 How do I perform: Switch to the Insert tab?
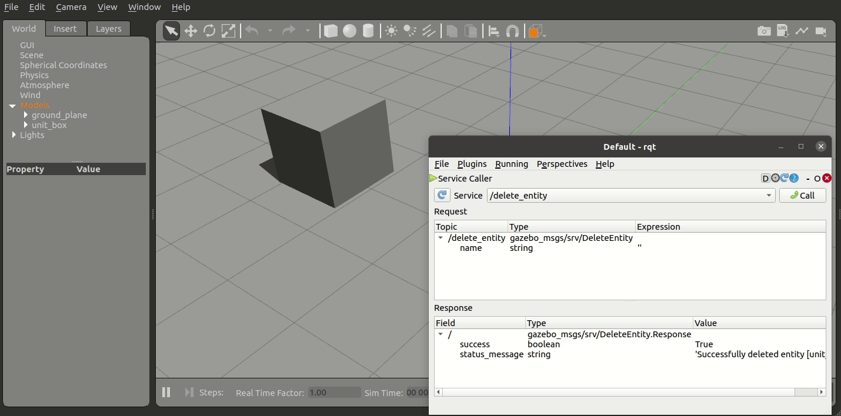coord(65,29)
